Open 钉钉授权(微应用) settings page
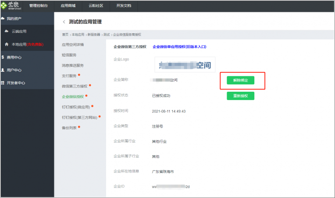 [76, 107]
